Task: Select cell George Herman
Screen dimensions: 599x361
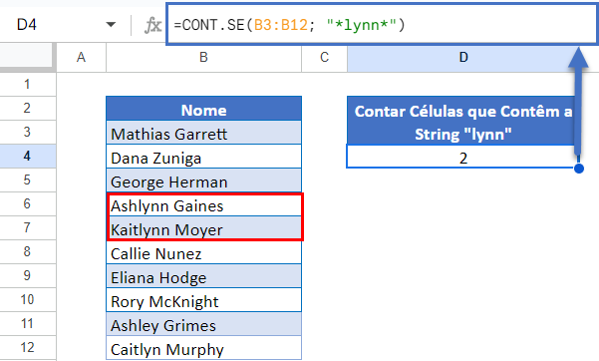Action: pos(203,180)
